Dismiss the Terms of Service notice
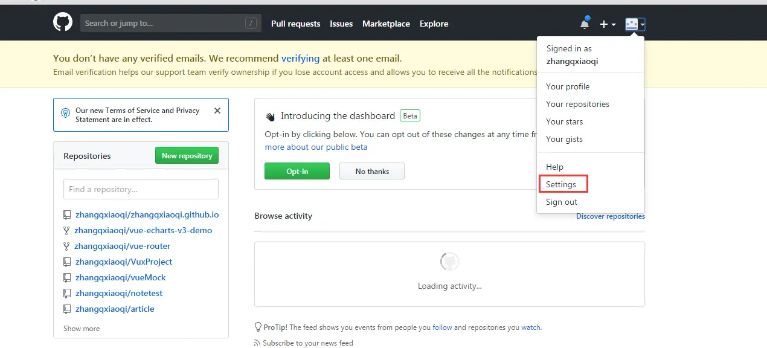This screenshot has width=767, height=348. [217, 111]
